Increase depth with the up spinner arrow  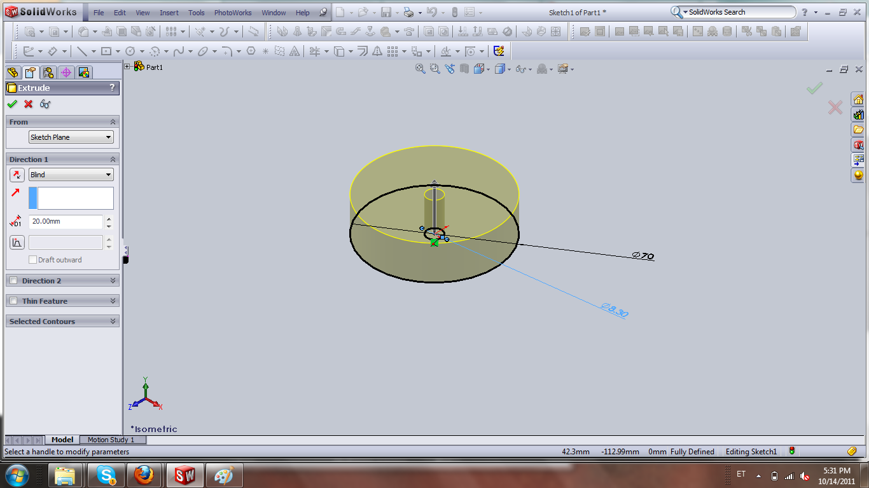pyautogui.click(x=109, y=219)
